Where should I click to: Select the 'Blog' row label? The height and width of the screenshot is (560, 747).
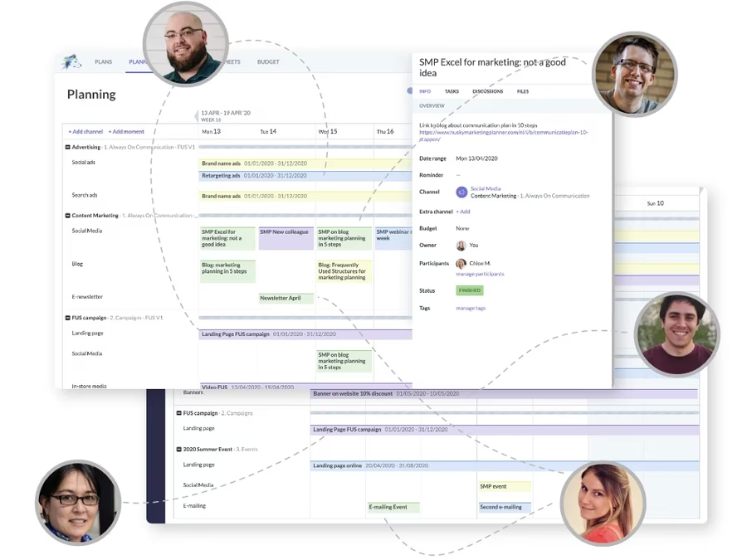coord(77,264)
